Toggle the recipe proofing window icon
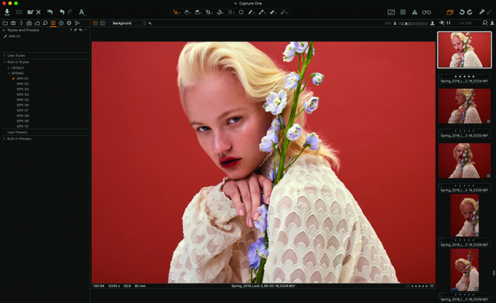This screenshot has height=303, width=496. (x=391, y=12)
